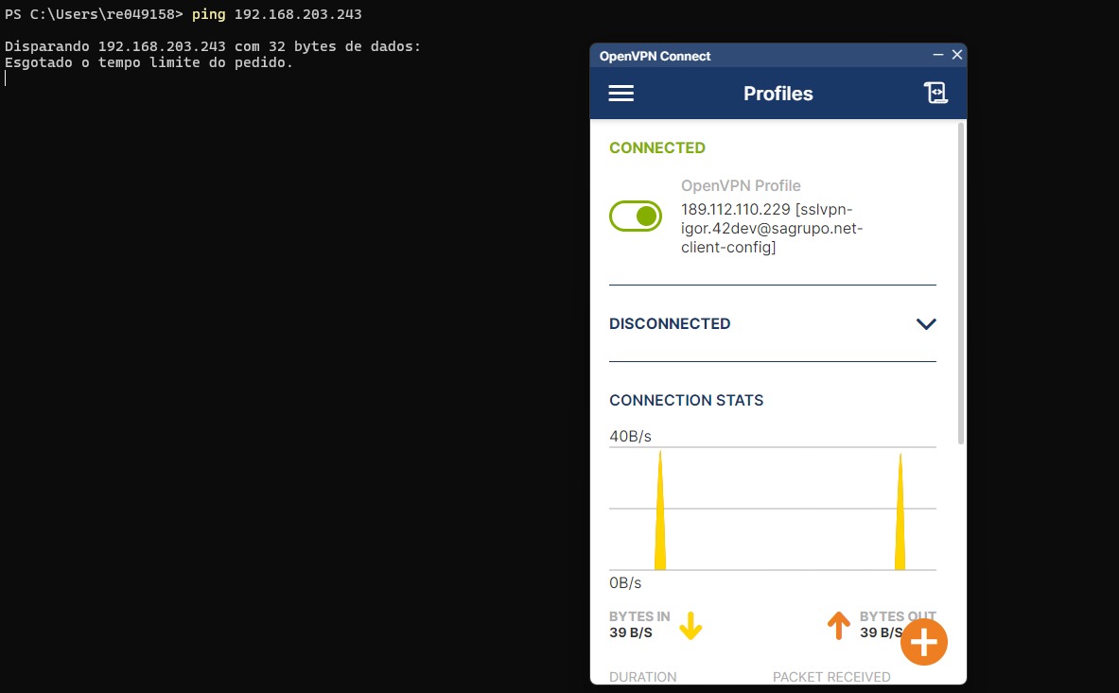1119x693 pixels.
Task: Click the OpenVPN Profile label
Action: coord(740,186)
